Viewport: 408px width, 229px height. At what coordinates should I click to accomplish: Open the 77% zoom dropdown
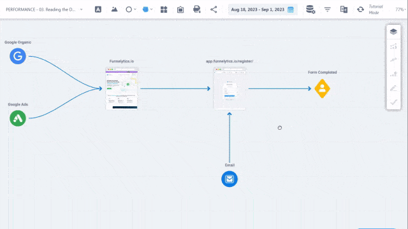(x=400, y=10)
